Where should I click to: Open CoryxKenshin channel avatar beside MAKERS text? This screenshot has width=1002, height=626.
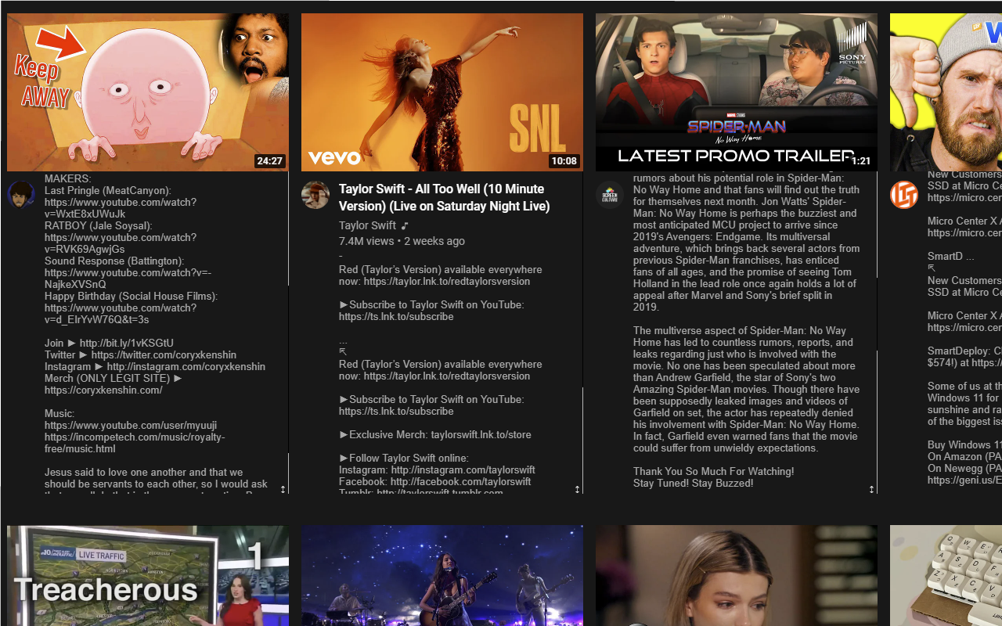coord(21,195)
